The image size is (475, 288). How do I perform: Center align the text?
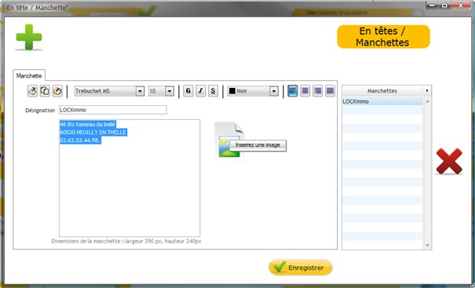pyautogui.click(x=305, y=91)
